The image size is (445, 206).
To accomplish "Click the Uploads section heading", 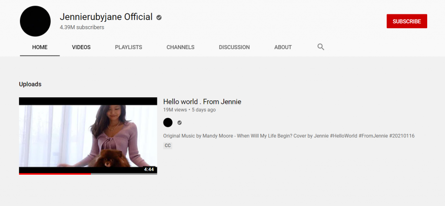I will [x=30, y=84].
